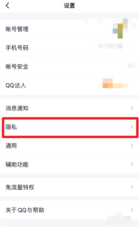This screenshot has height=227, width=139.
Task: Open the QQ达人 row
Action: pos(69,85)
